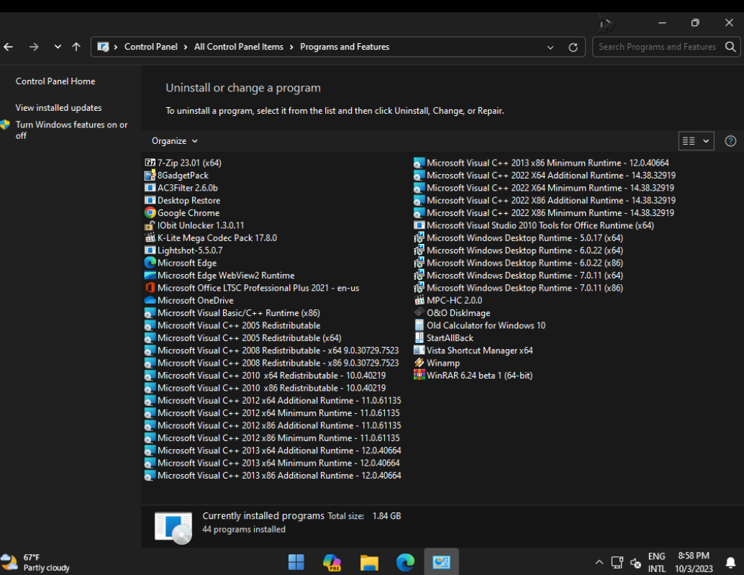Click the WinRAR 6.24 books icon
Screen dimensions: 744x575
[x=419, y=375]
